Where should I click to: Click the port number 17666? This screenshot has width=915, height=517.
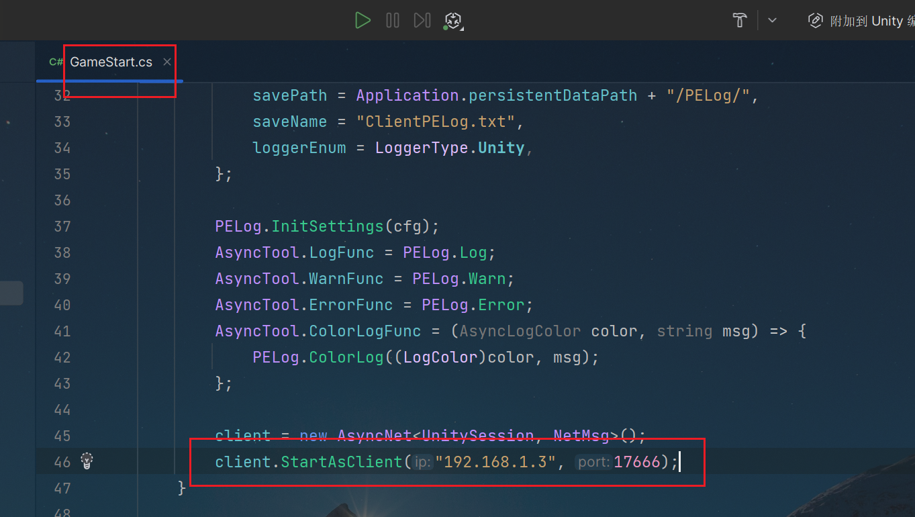point(636,462)
